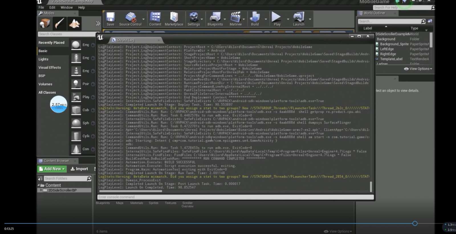The height and width of the screenshot is (234, 456).
Task: Open the Window menu
Action: coord(67,7)
